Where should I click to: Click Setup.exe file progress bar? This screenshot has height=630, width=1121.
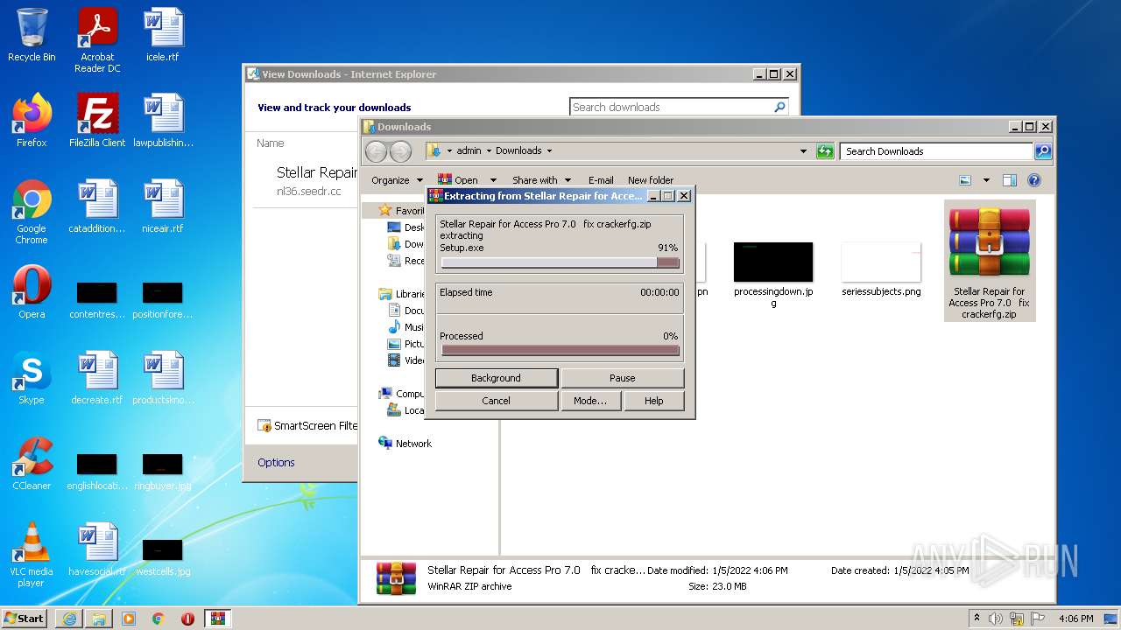click(x=560, y=262)
